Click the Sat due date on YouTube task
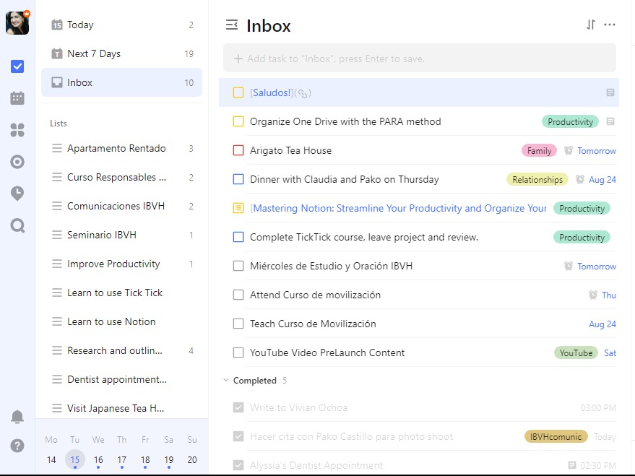This screenshot has height=476, width=635. pyautogui.click(x=610, y=352)
